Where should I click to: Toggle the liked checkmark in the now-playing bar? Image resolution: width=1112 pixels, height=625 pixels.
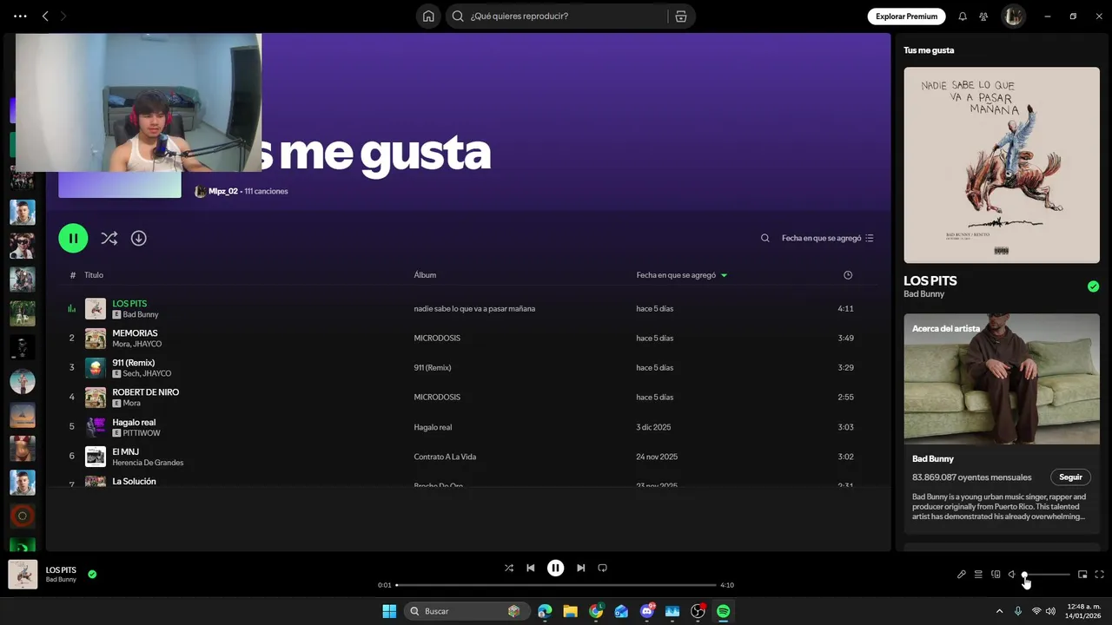[92, 574]
